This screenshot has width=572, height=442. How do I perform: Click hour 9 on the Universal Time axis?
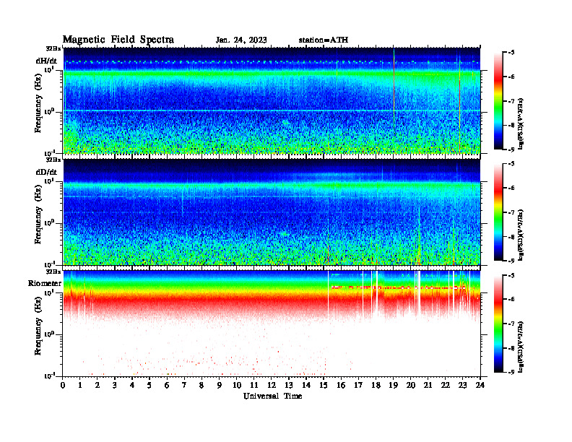click(220, 385)
